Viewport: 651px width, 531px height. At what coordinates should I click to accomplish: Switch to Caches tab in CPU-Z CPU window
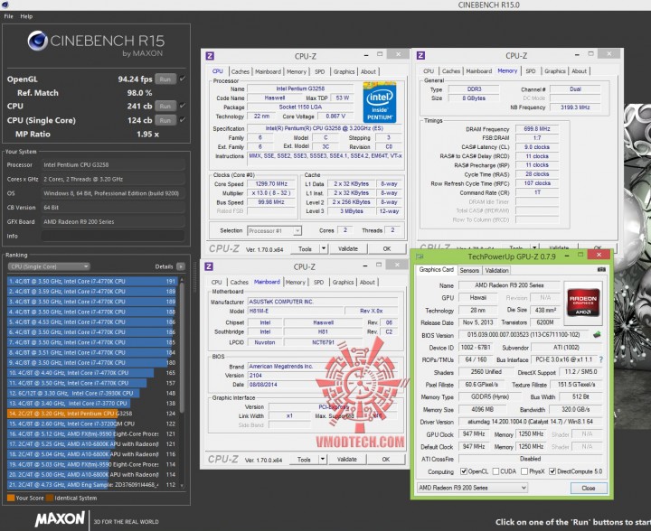[240, 71]
